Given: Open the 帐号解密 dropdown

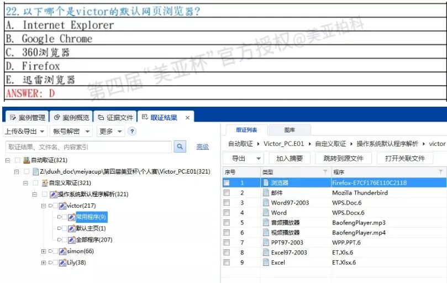Looking at the screenshot, I should (x=71, y=131).
